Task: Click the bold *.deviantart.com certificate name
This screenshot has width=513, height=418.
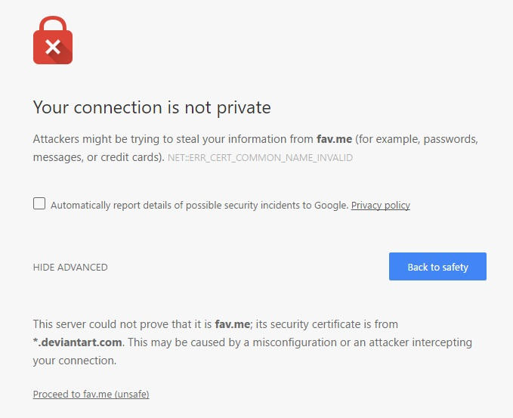Action: point(77,342)
